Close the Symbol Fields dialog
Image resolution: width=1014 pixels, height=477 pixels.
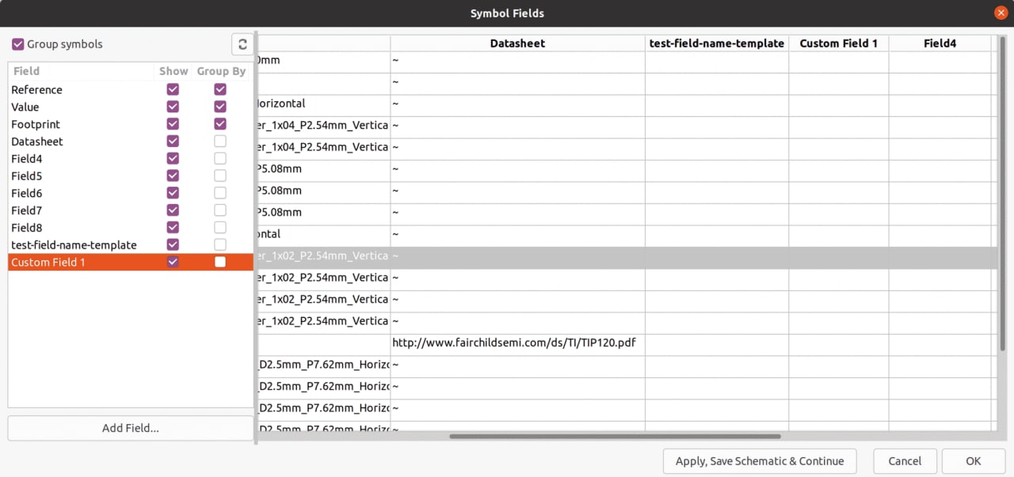(x=1001, y=13)
